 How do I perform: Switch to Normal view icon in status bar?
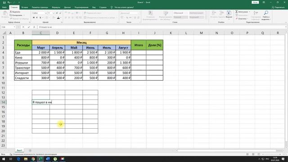(247, 154)
